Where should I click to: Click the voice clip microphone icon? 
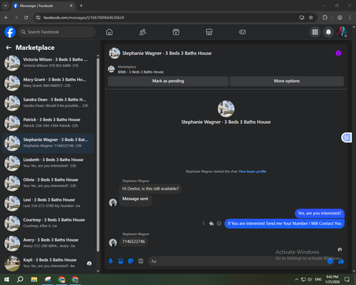110,261
